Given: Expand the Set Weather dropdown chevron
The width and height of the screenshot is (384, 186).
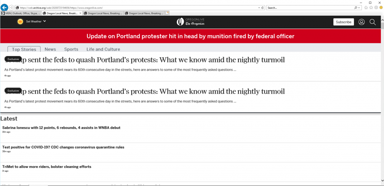Looking at the screenshot, I should point(45,21).
